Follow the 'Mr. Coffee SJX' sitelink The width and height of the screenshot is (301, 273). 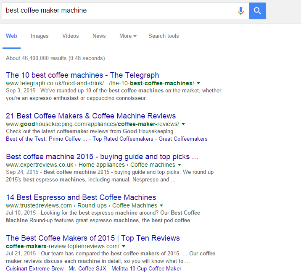87,268
